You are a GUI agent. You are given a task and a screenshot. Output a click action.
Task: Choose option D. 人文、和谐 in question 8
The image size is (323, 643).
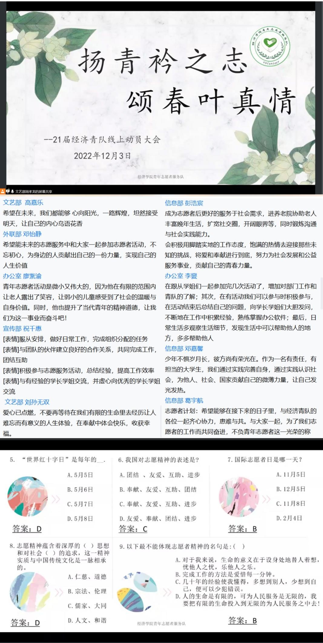[87, 620]
